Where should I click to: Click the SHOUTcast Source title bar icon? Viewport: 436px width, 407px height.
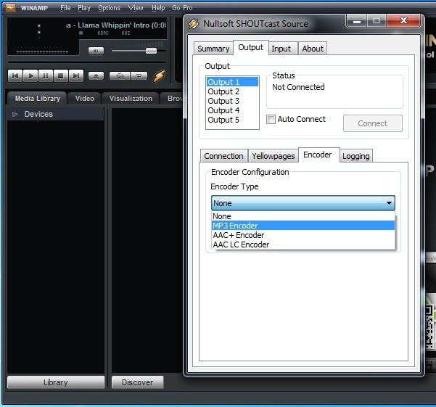point(194,24)
